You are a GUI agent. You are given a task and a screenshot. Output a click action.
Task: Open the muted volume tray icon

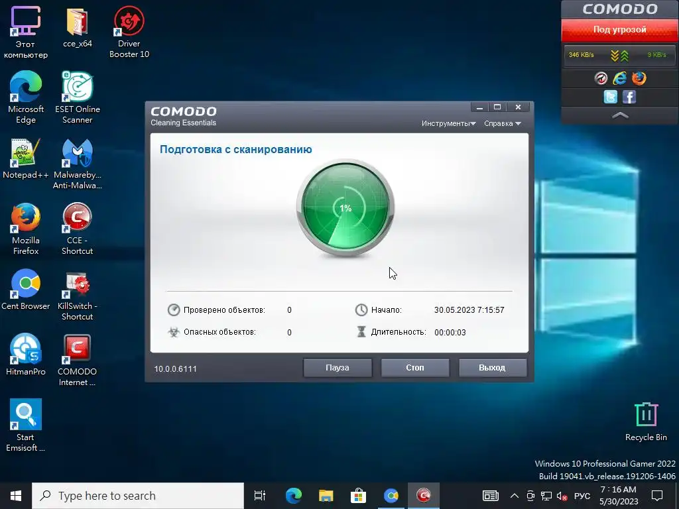(562, 496)
